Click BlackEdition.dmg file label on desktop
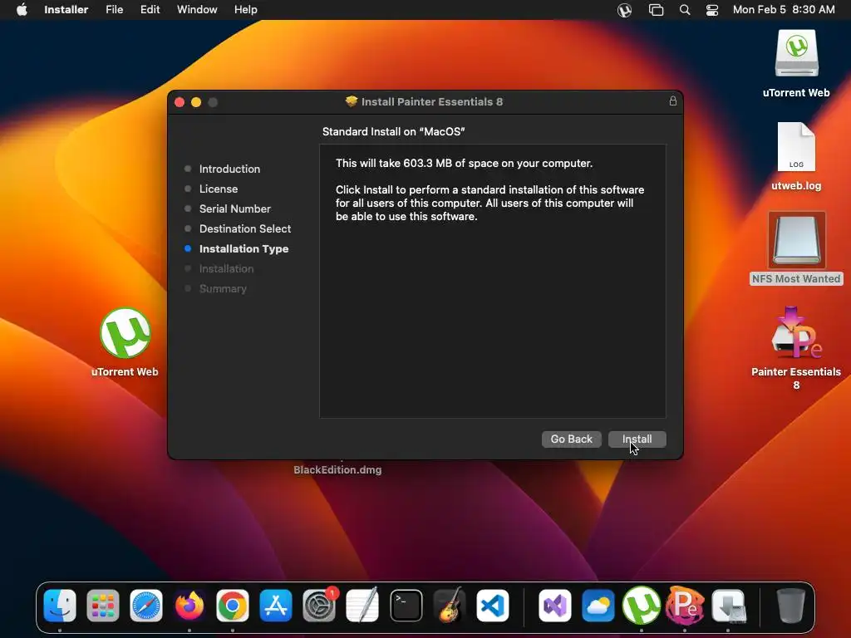 [x=337, y=470]
